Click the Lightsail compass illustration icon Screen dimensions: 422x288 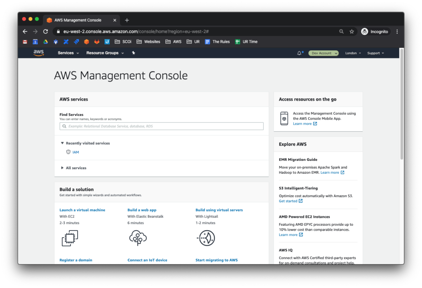tap(206, 238)
